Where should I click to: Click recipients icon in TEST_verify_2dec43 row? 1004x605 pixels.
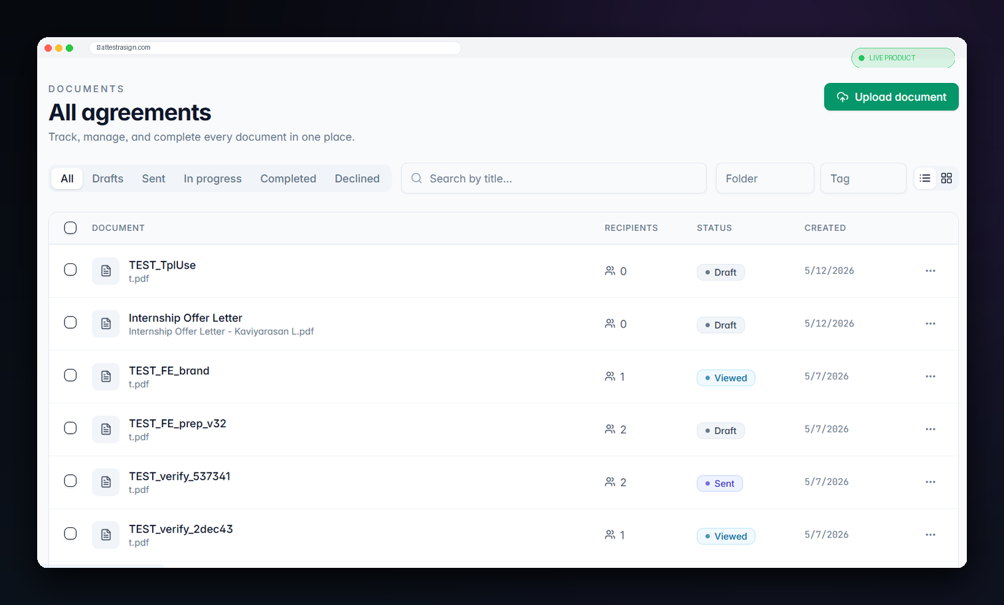tap(610, 535)
